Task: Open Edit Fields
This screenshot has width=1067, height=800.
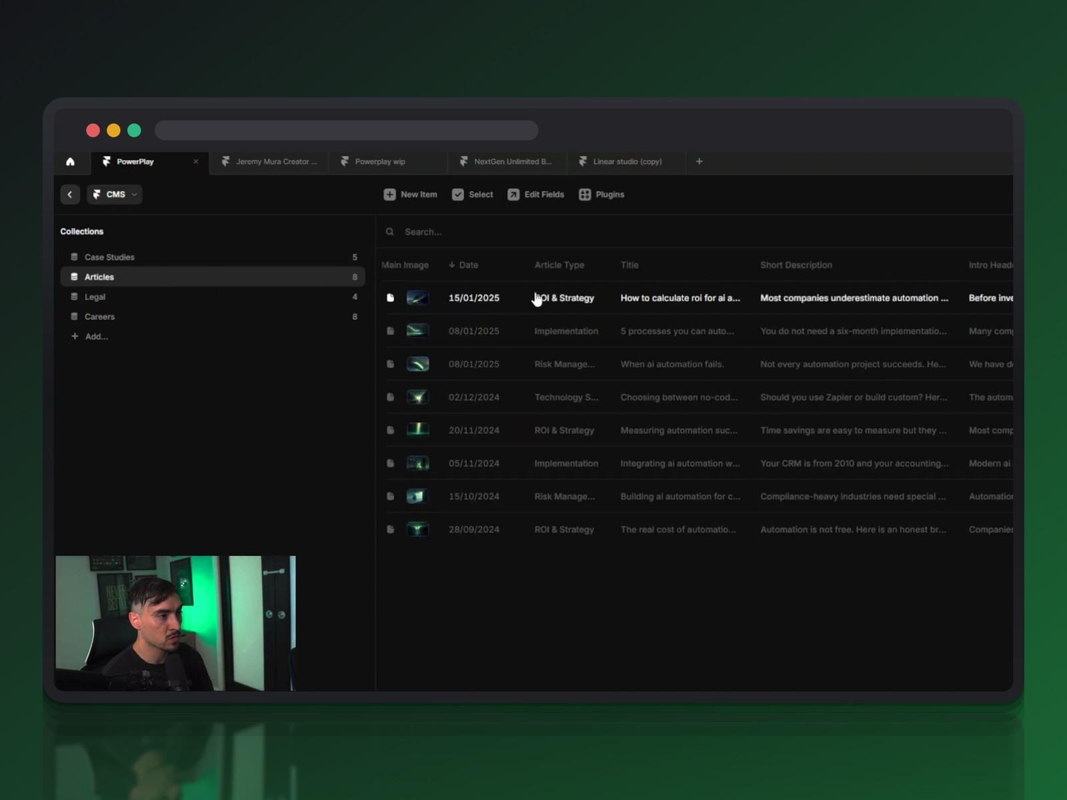Action: (x=536, y=195)
